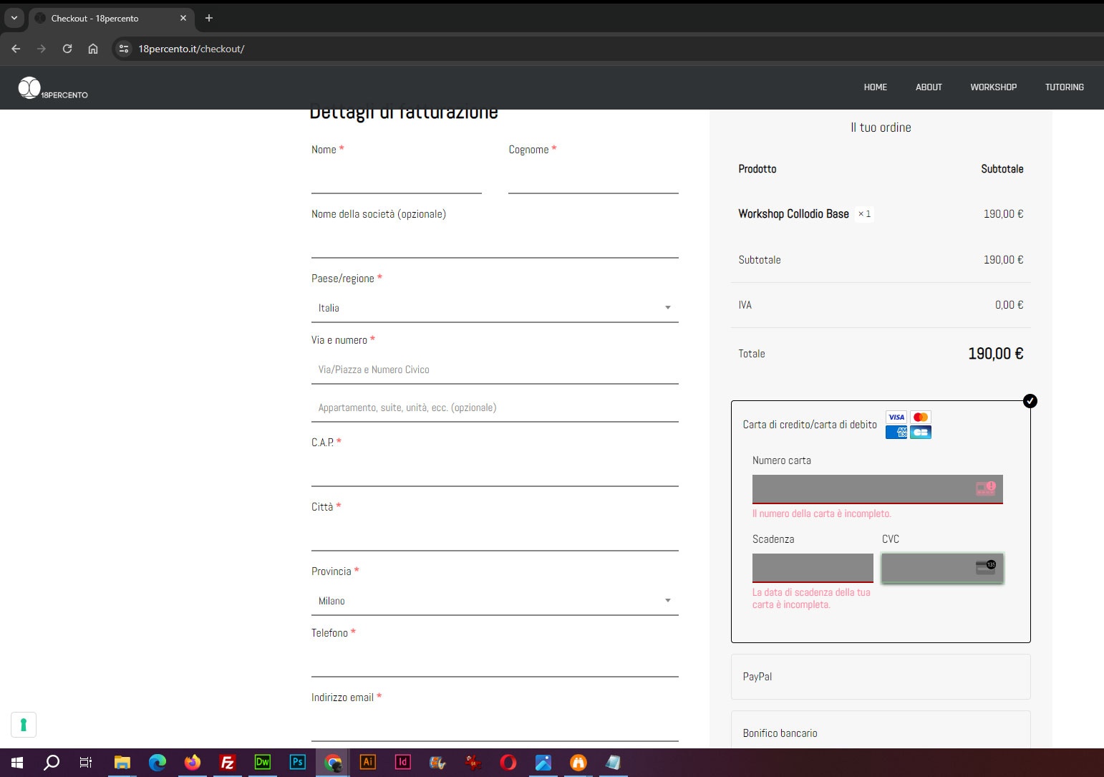Select the Checkout - 18percento browser tab
This screenshot has height=777, width=1104.
point(111,18)
